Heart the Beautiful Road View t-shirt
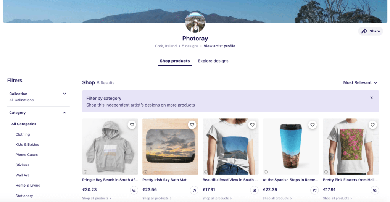This screenshot has width=390, height=202. [252, 125]
